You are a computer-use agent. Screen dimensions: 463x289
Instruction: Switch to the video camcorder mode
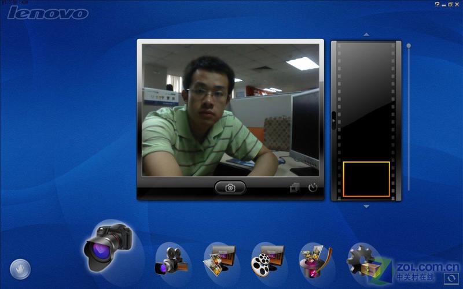(171, 261)
